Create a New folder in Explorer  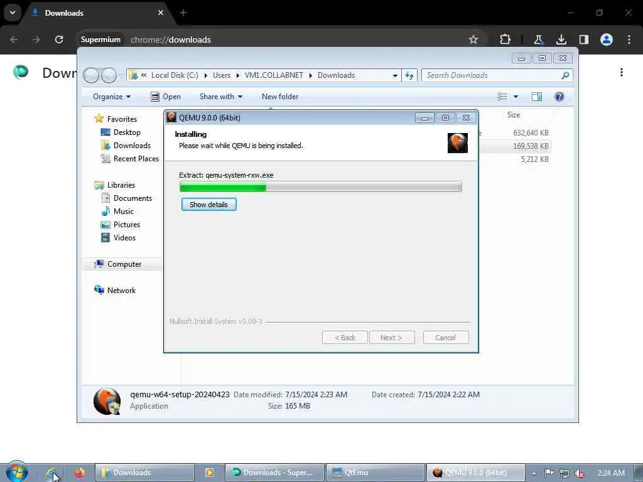click(x=280, y=96)
